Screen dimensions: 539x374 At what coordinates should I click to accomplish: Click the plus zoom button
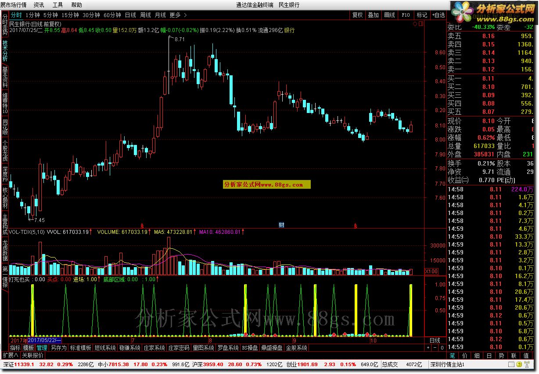(x=428, y=348)
